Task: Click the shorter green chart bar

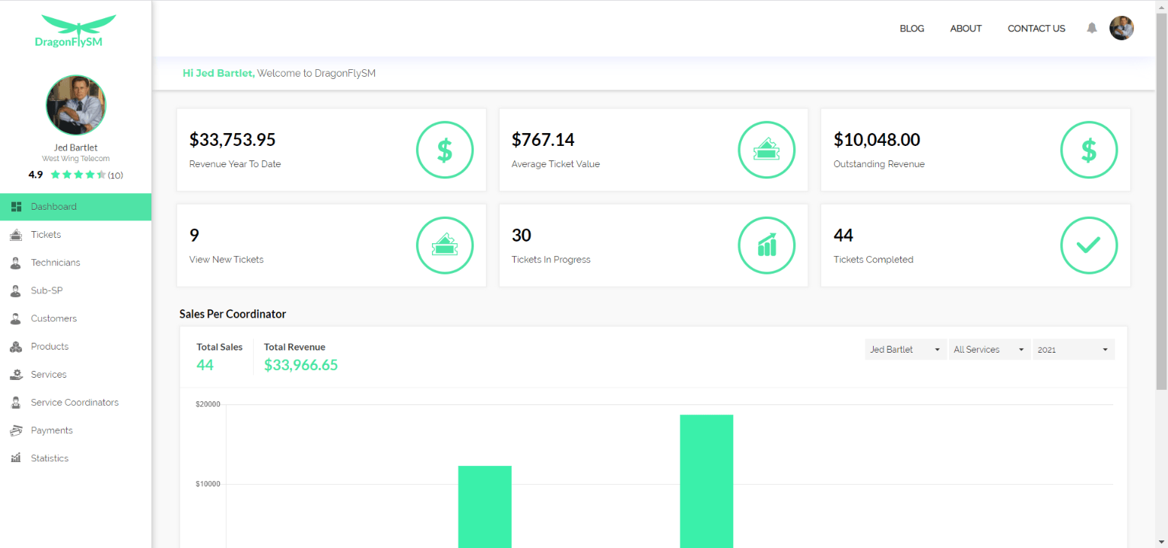Action: pos(484,507)
